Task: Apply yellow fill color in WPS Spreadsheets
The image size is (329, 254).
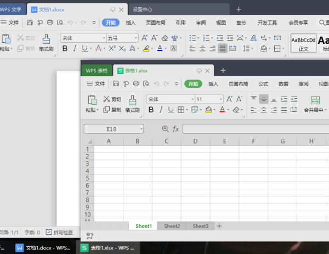Action: (x=208, y=110)
